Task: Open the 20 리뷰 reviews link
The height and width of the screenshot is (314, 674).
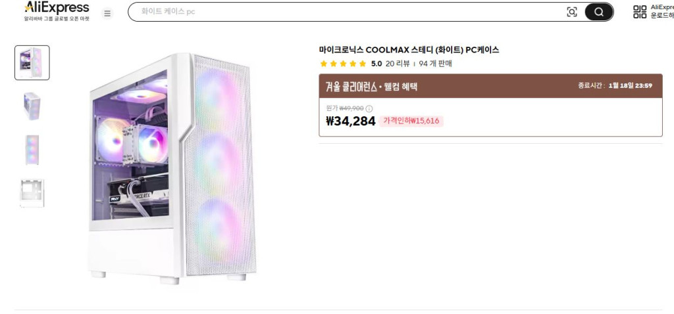Action: [x=398, y=64]
